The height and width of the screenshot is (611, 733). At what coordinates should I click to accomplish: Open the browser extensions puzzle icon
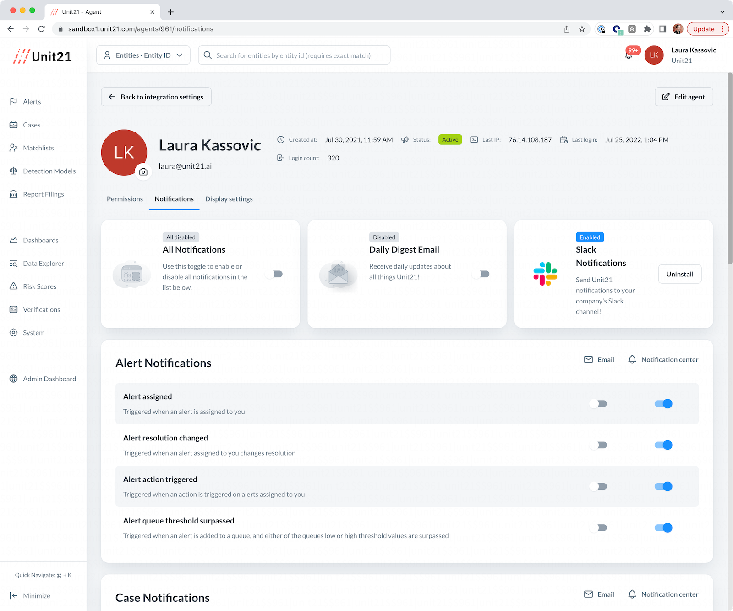coord(647,29)
